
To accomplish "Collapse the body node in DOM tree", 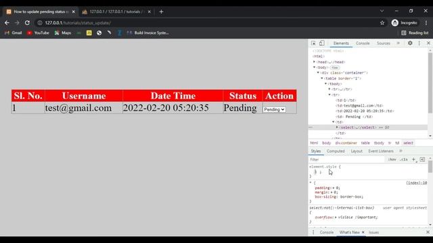I will tap(314, 67).
